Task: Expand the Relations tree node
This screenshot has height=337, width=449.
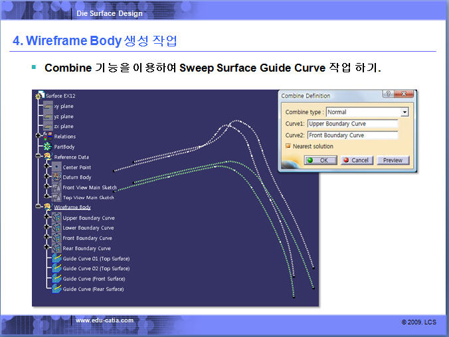Action: pyautogui.click(x=38, y=137)
